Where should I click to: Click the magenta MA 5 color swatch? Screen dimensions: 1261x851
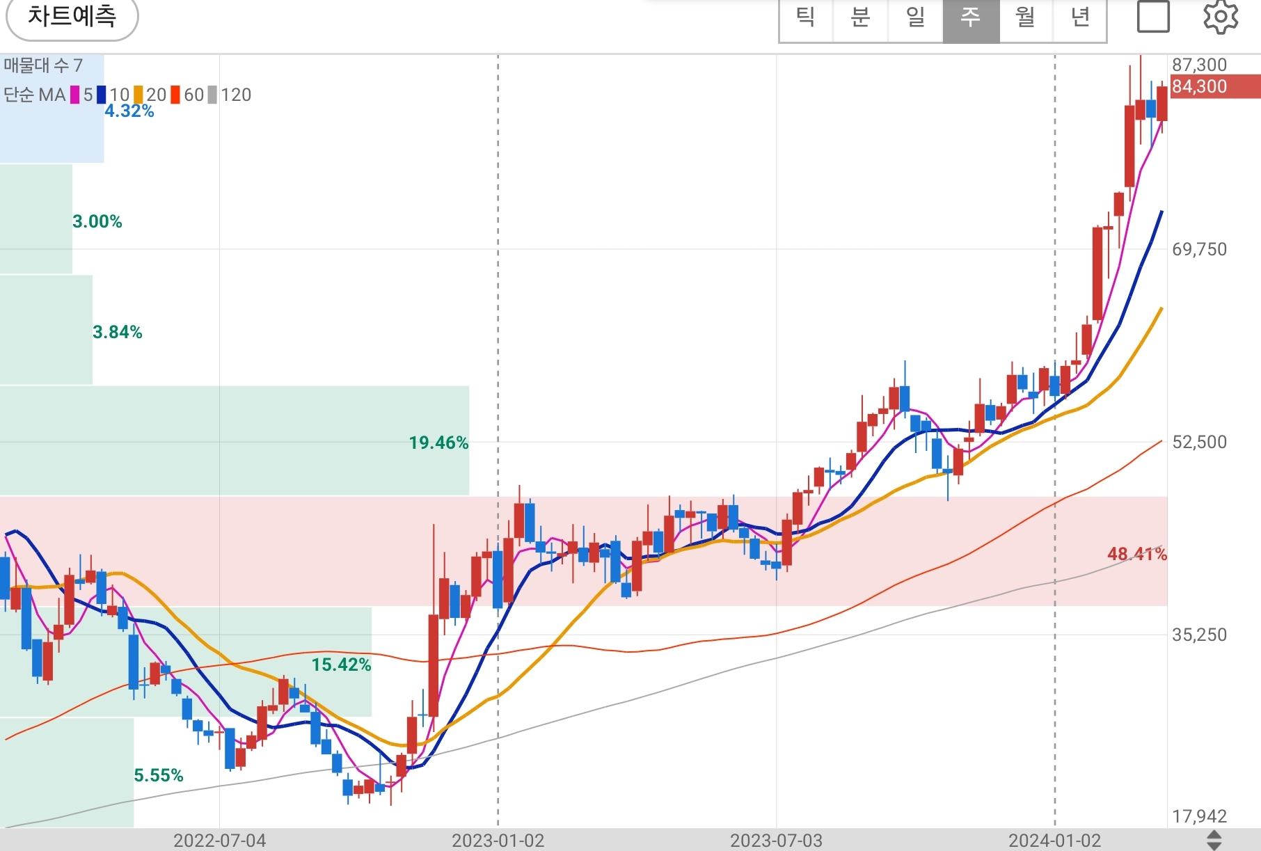pyautogui.click(x=75, y=95)
